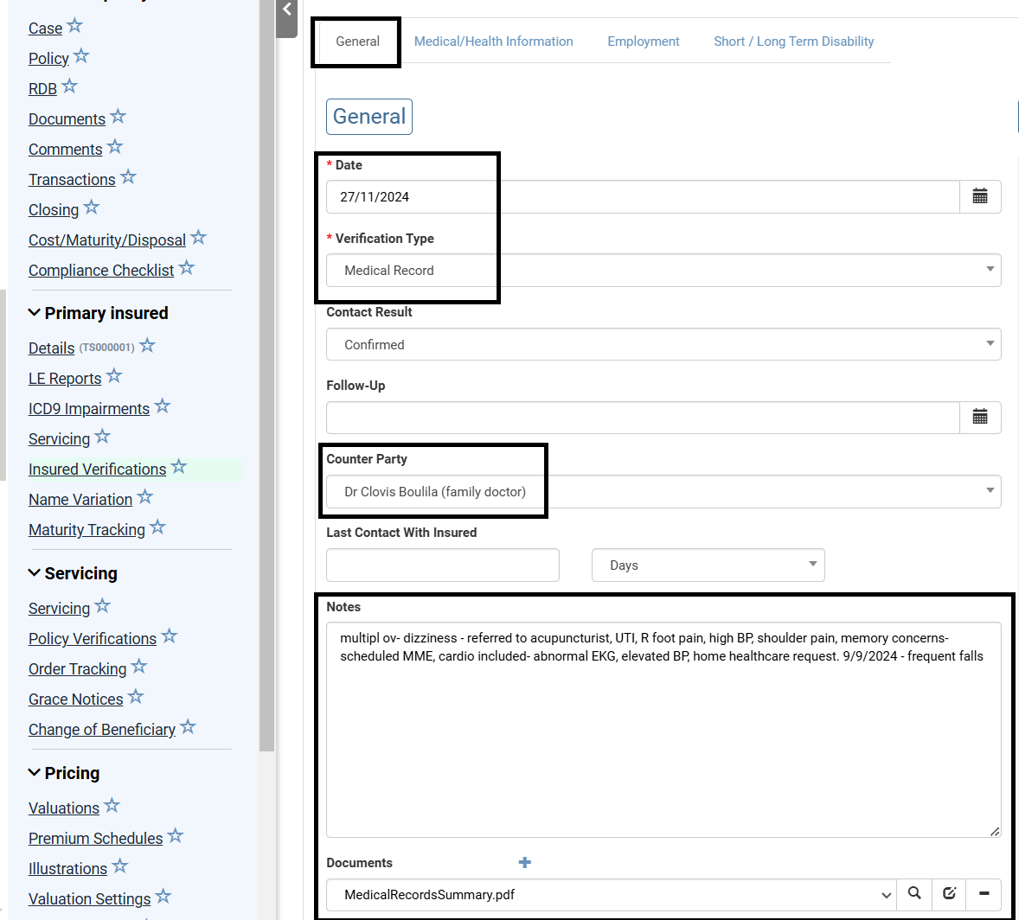Favorite the Documents link star
Screen dimensions: 1019x920
click(x=119, y=117)
